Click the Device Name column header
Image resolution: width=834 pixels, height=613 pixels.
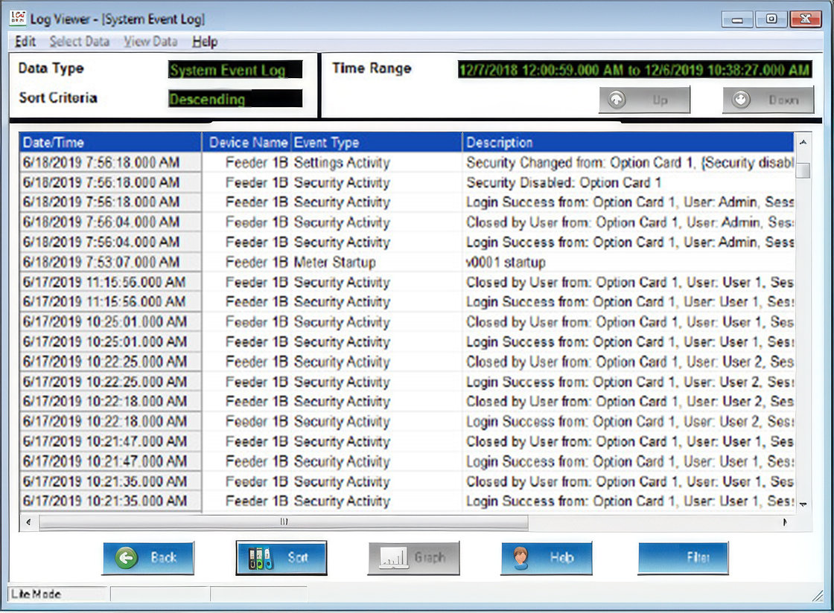246,142
